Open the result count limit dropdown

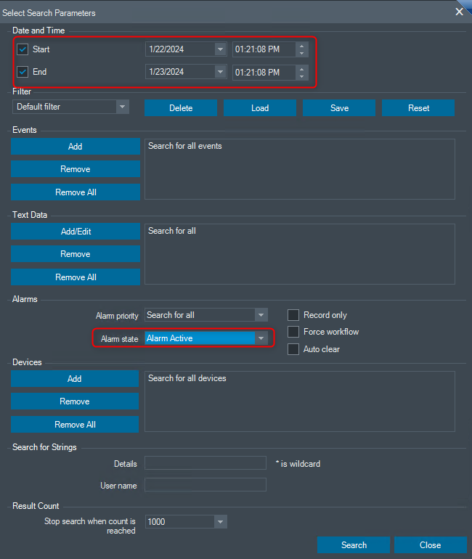[220, 522]
